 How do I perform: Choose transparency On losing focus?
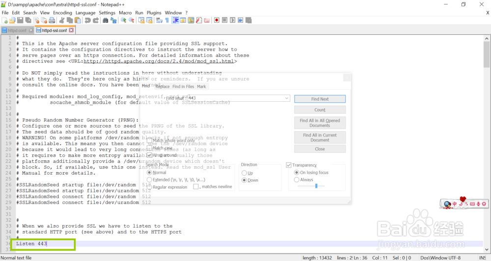297,173
